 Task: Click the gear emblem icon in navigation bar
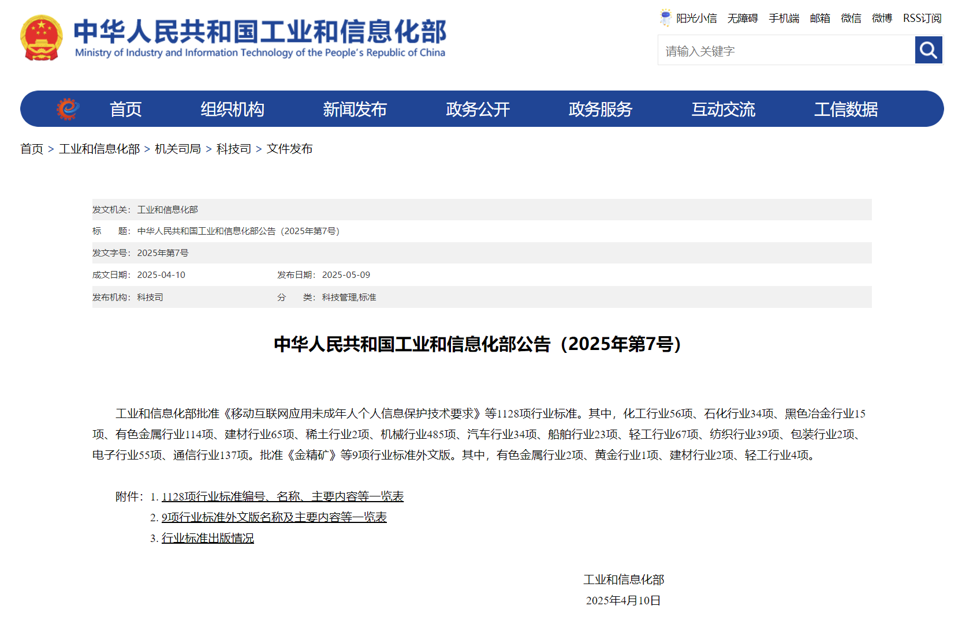67,108
